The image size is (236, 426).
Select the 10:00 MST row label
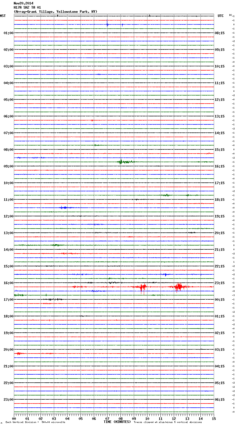(x=9, y=183)
